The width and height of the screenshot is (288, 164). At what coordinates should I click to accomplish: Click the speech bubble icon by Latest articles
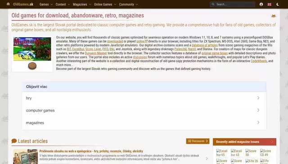tap(14, 141)
